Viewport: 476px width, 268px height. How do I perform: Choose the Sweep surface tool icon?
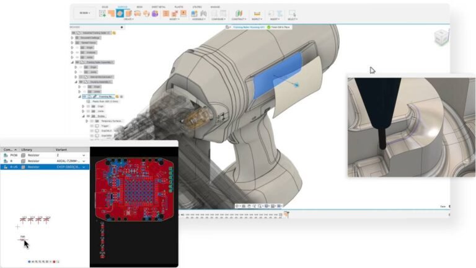pyautogui.click(x=129, y=14)
